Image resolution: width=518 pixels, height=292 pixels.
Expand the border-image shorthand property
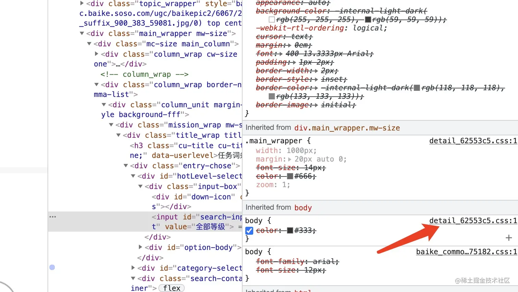pos(316,105)
